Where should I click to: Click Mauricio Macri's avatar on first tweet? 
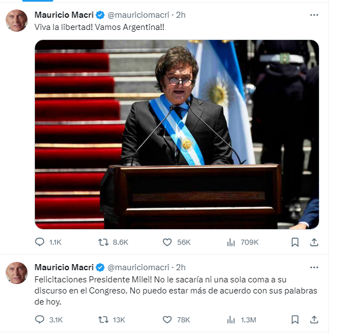click(x=17, y=21)
